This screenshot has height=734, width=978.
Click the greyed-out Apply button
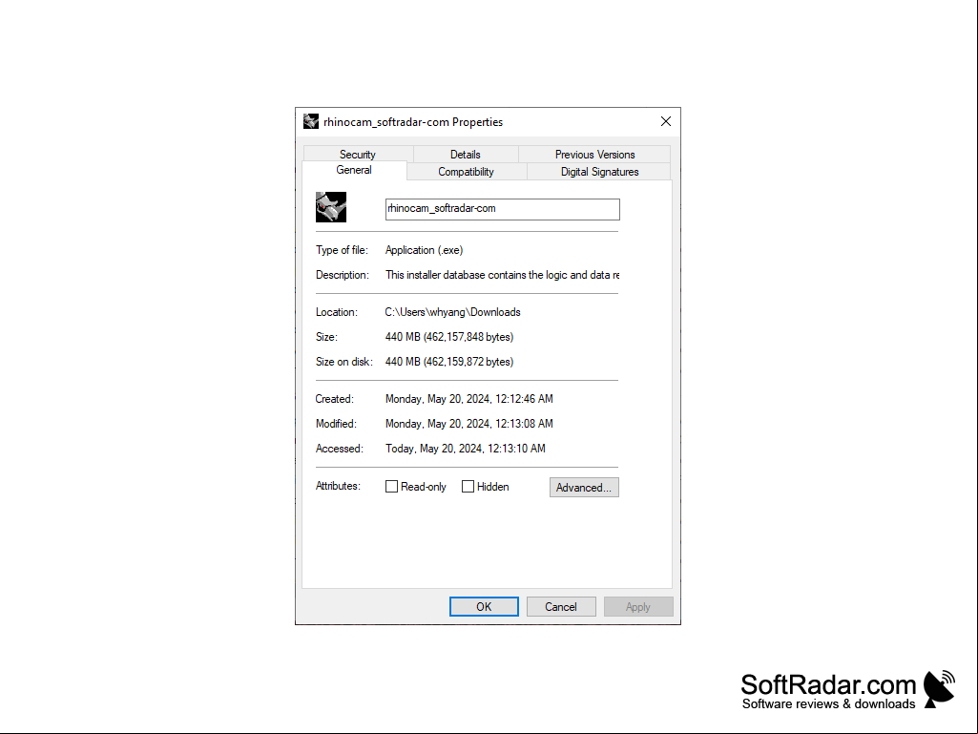click(x=638, y=607)
